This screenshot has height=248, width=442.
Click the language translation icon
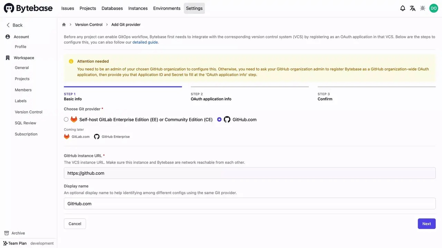click(413, 8)
